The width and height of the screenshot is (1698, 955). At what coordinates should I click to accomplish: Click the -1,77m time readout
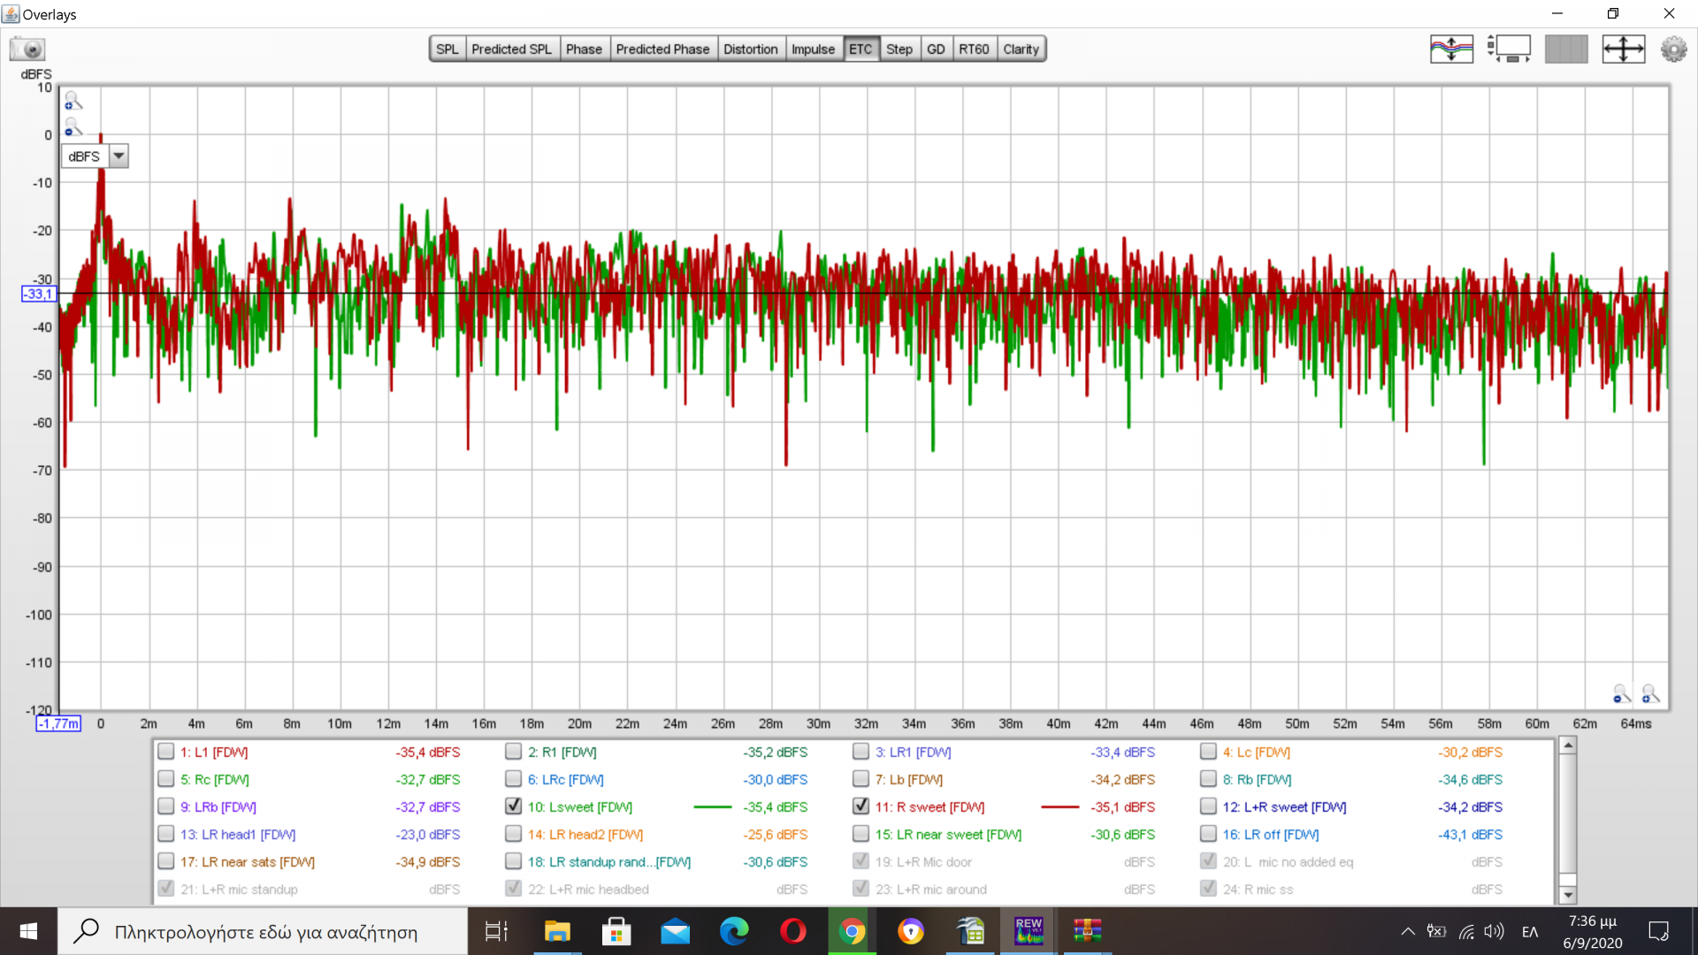pyautogui.click(x=58, y=723)
